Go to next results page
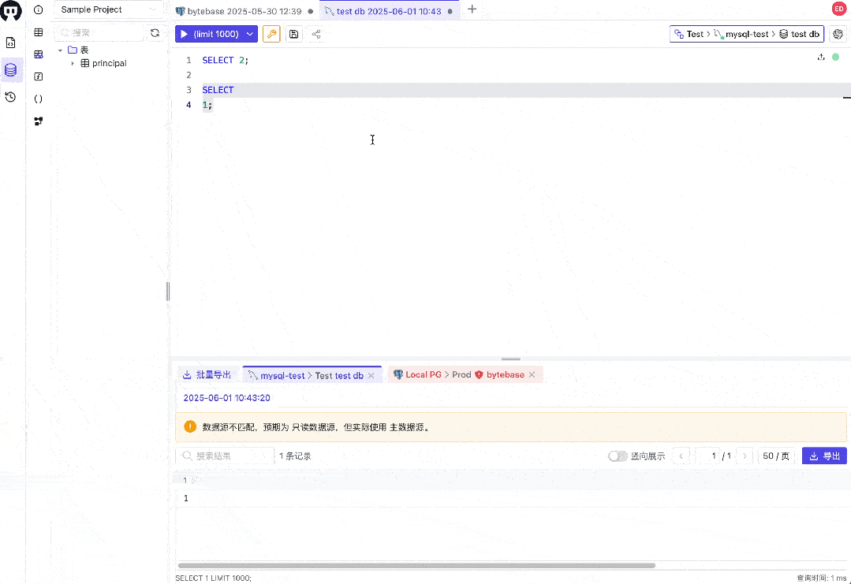This screenshot has width=851, height=584. (x=745, y=456)
